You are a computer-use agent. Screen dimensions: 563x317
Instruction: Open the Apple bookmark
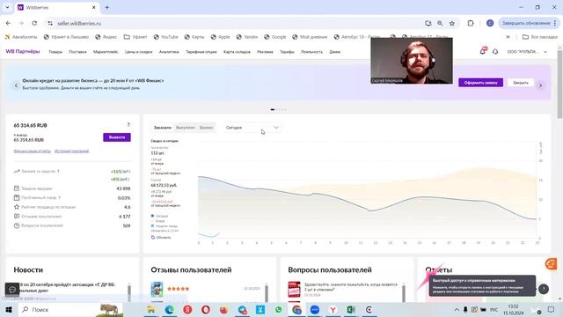click(221, 37)
